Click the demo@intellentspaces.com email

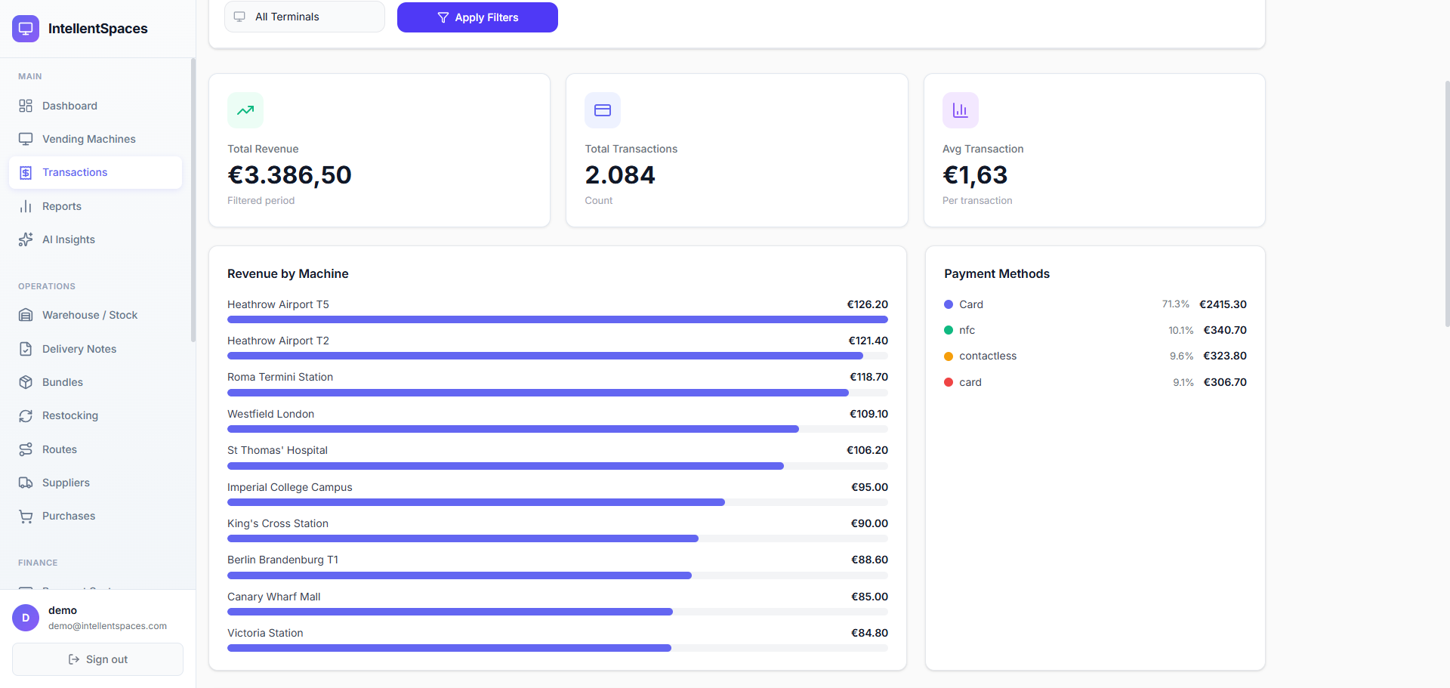(107, 626)
